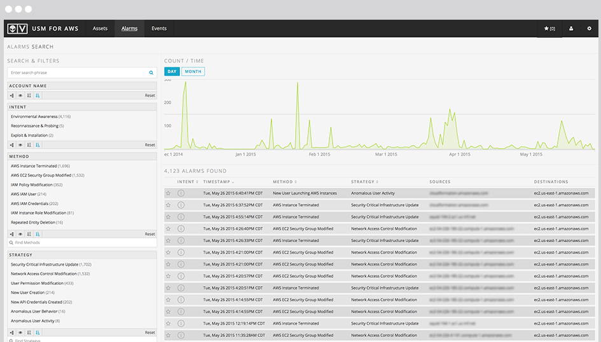Sort by the Strategy column header

(x=364, y=182)
